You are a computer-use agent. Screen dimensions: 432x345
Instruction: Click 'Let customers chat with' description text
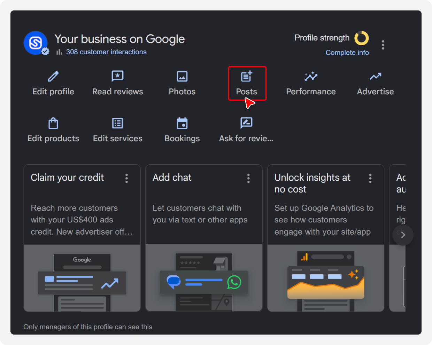tap(200, 214)
